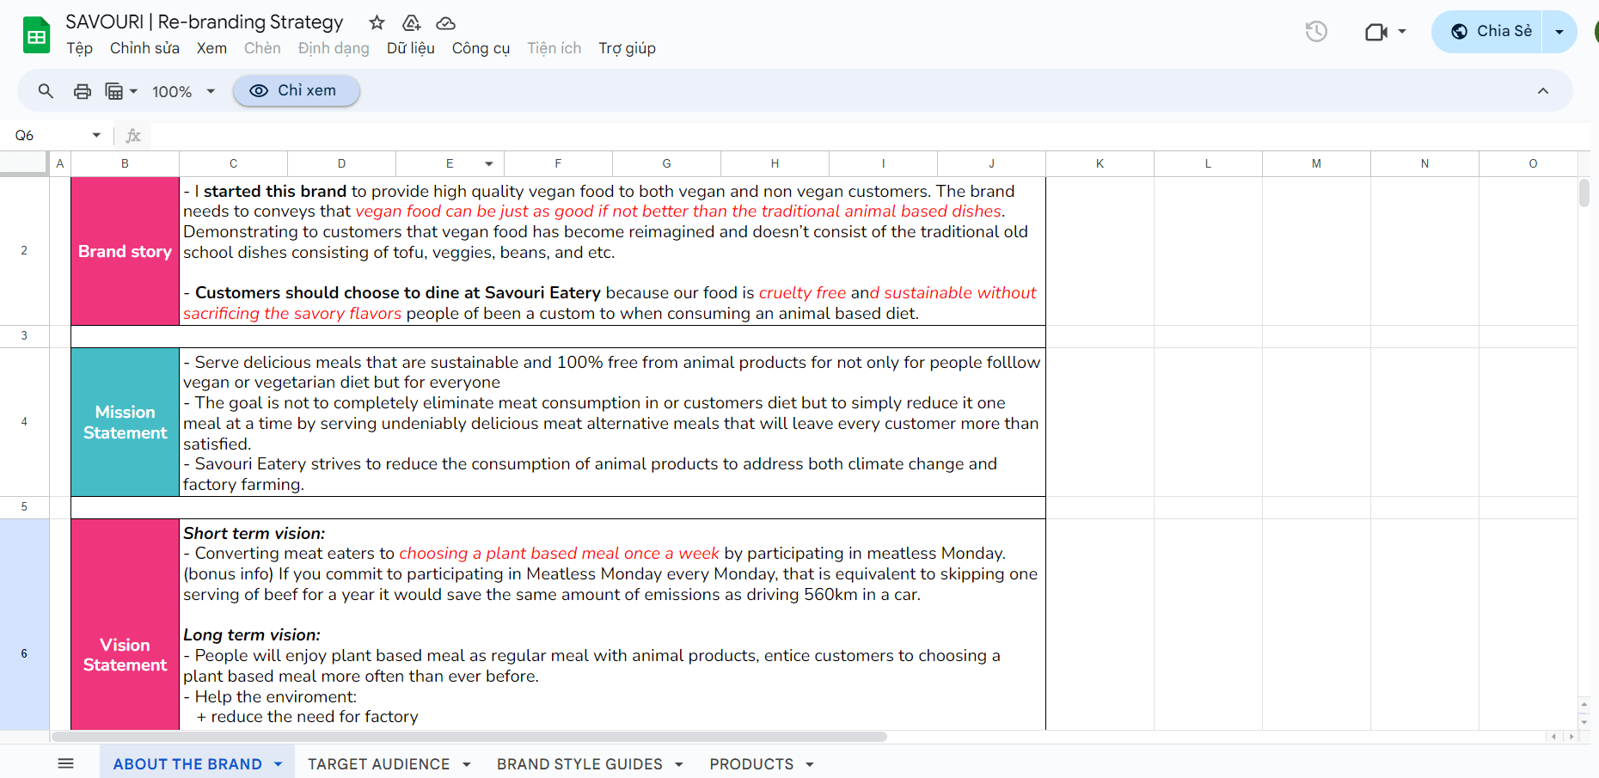Image resolution: width=1599 pixels, height=778 pixels.
Task: Open the Công cụ menu
Action: coord(481,48)
